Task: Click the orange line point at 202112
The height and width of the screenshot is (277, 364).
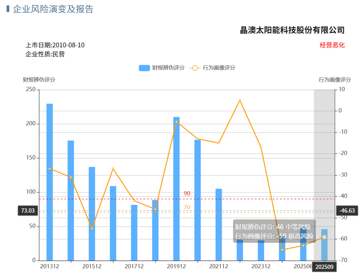Action: click(219, 143)
